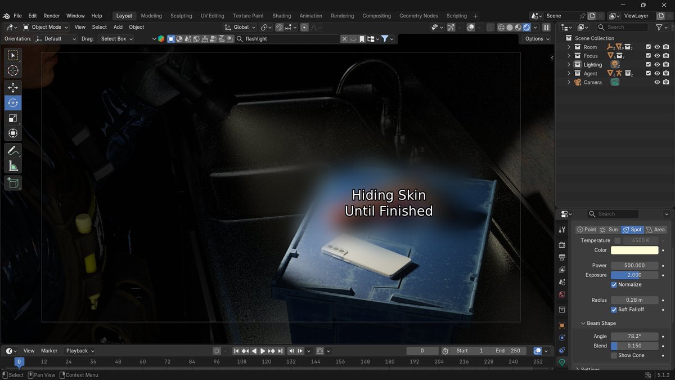This screenshot has height=380, width=675.
Task: Enable the Show Cone checkbox
Action: [x=614, y=355]
